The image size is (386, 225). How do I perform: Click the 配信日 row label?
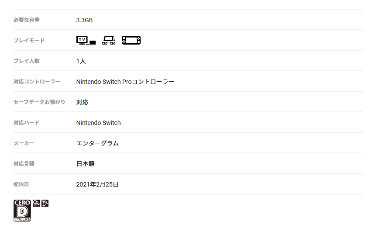coord(21,184)
